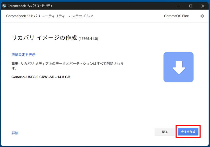
Task: Click the version number (16765.41.0)
Action: pyautogui.click(x=88, y=39)
